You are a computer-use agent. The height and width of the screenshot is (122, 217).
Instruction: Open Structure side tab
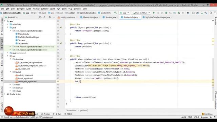[2, 91]
